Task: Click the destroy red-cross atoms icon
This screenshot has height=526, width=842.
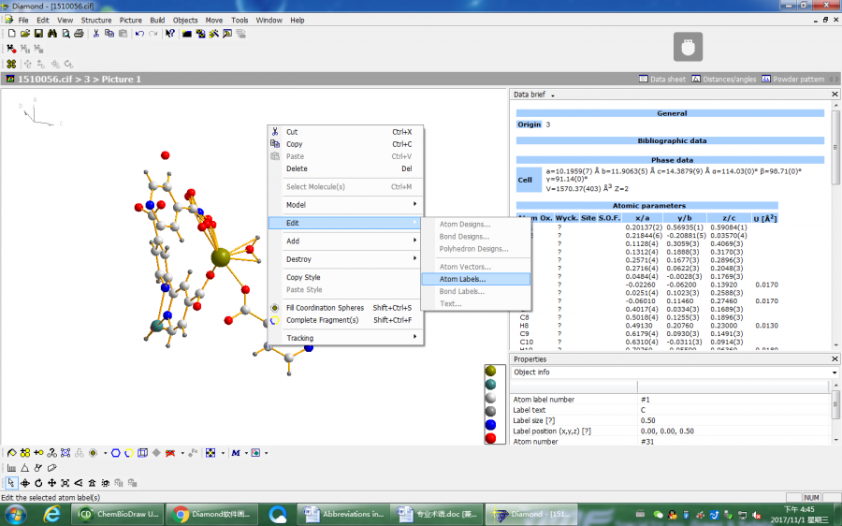Action: click(171, 453)
